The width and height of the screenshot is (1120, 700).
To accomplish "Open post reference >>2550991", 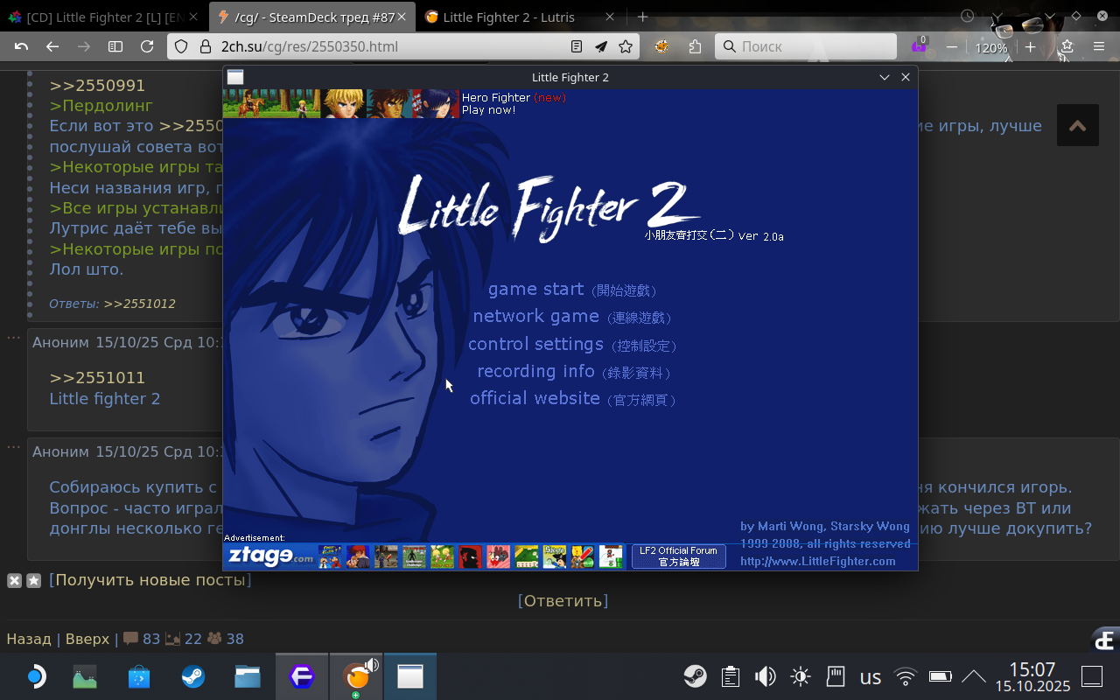I will 97,86.
